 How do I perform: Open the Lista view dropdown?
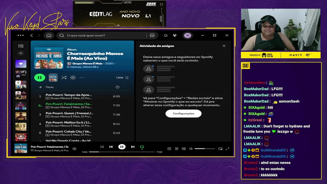(x=122, y=77)
